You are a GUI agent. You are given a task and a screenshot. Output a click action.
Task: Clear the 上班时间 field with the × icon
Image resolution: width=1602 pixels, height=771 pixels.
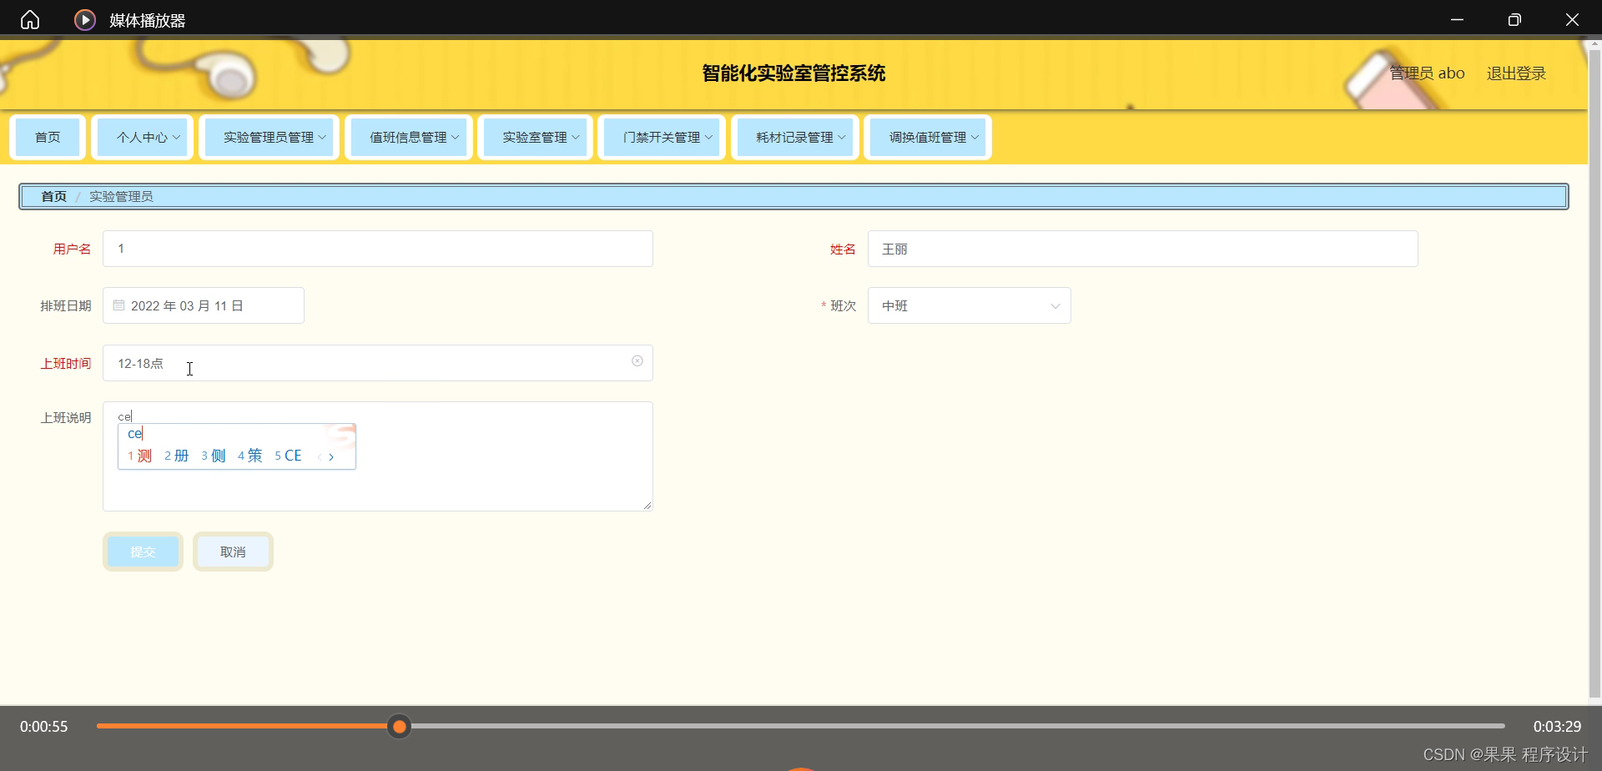[637, 360]
